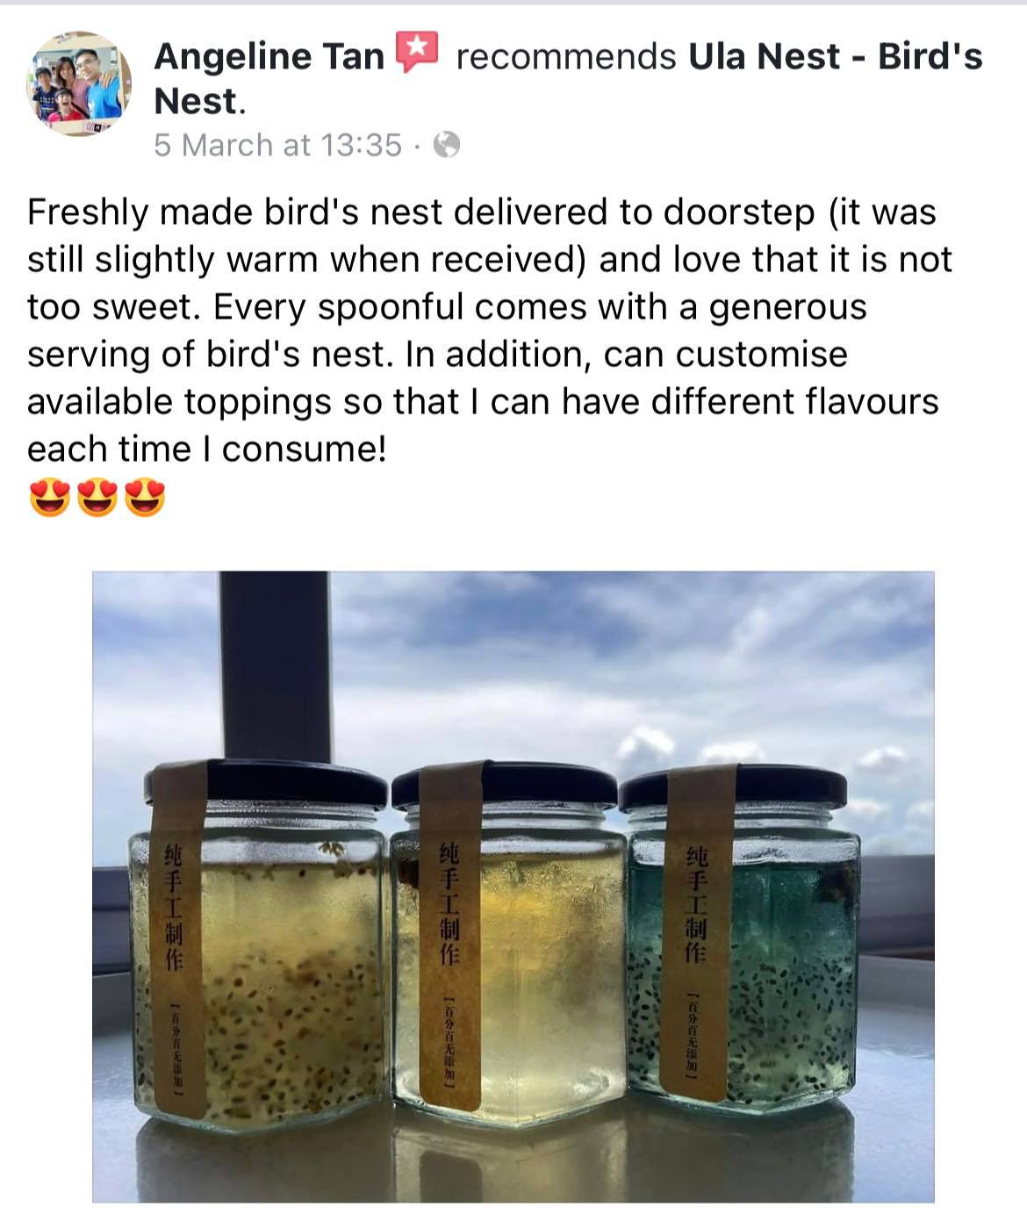This screenshot has height=1214, width=1027.
Task: Click the word "recommends" in the header
Action: (566, 57)
